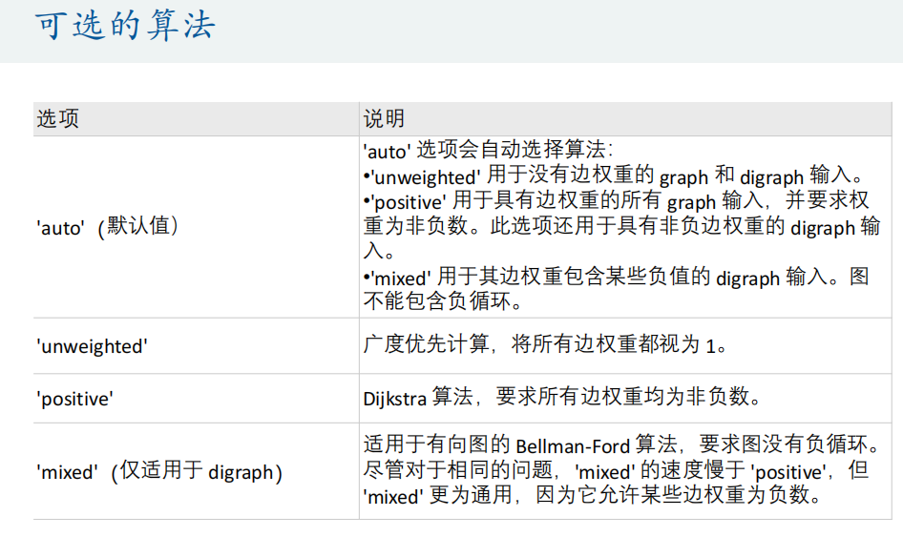903x537 pixels.
Task: Click the line "'auto' 选项会自动选择算法"
Action: click(488, 151)
